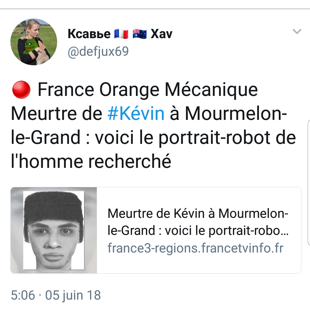Click the red circle emoji in tweet
The width and height of the screenshot is (310, 310).
point(21,89)
